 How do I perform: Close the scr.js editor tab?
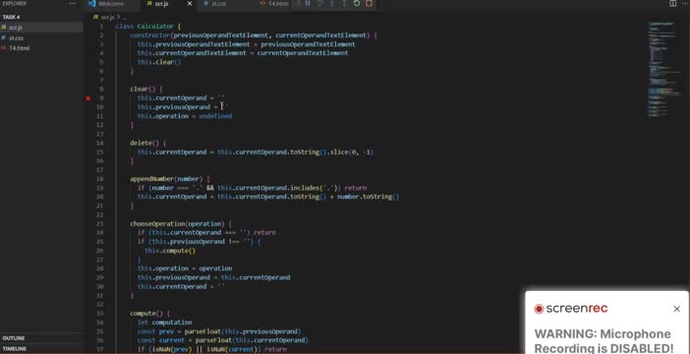point(190,4)
